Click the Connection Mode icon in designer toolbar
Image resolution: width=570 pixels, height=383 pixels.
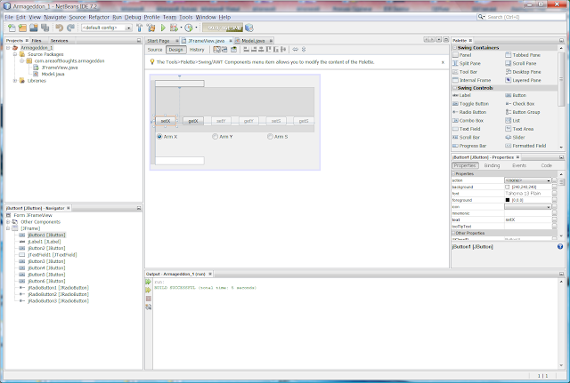tap(224, 50)
